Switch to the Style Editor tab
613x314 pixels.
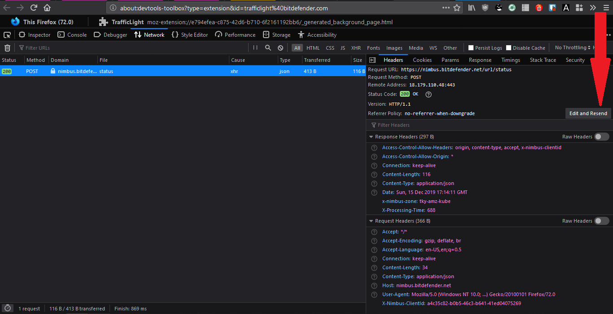pyautogui.click(x=190, y=35)
